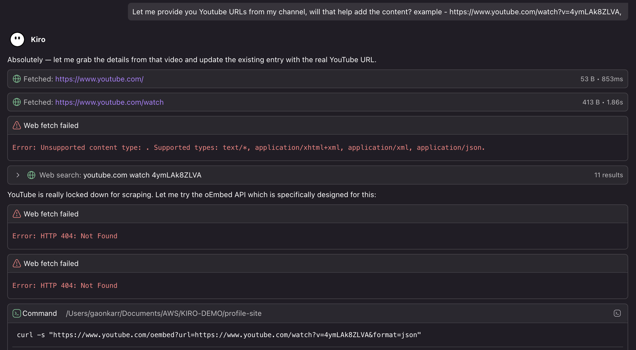This screenshot has height=350, width=636.
Task: Click the "11 results" count
Action: pyautogui.click(x=609, y=175)
